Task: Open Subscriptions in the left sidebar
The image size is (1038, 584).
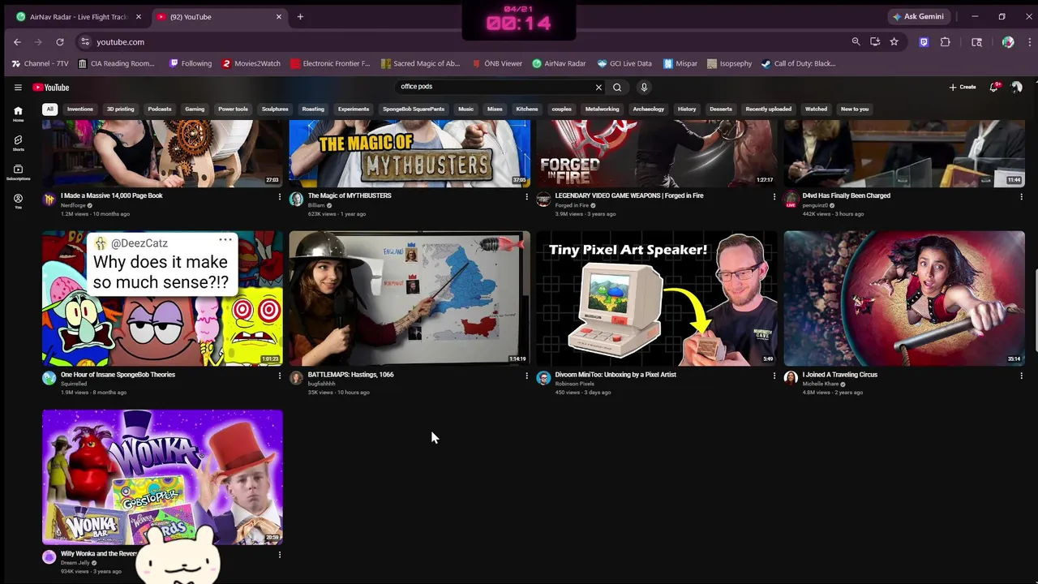Action: click(x=18, y=172)
